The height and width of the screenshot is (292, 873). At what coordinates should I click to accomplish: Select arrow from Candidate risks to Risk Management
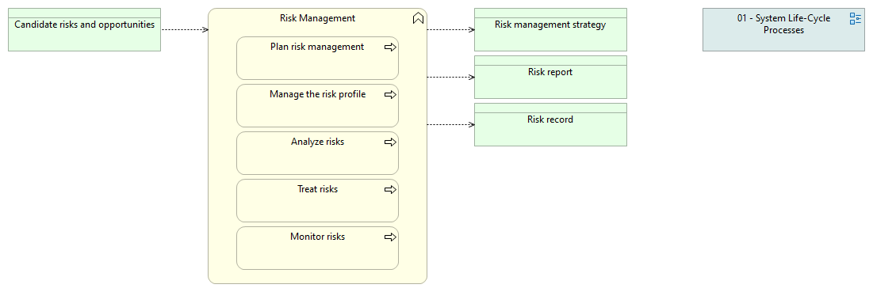point(185,30)
